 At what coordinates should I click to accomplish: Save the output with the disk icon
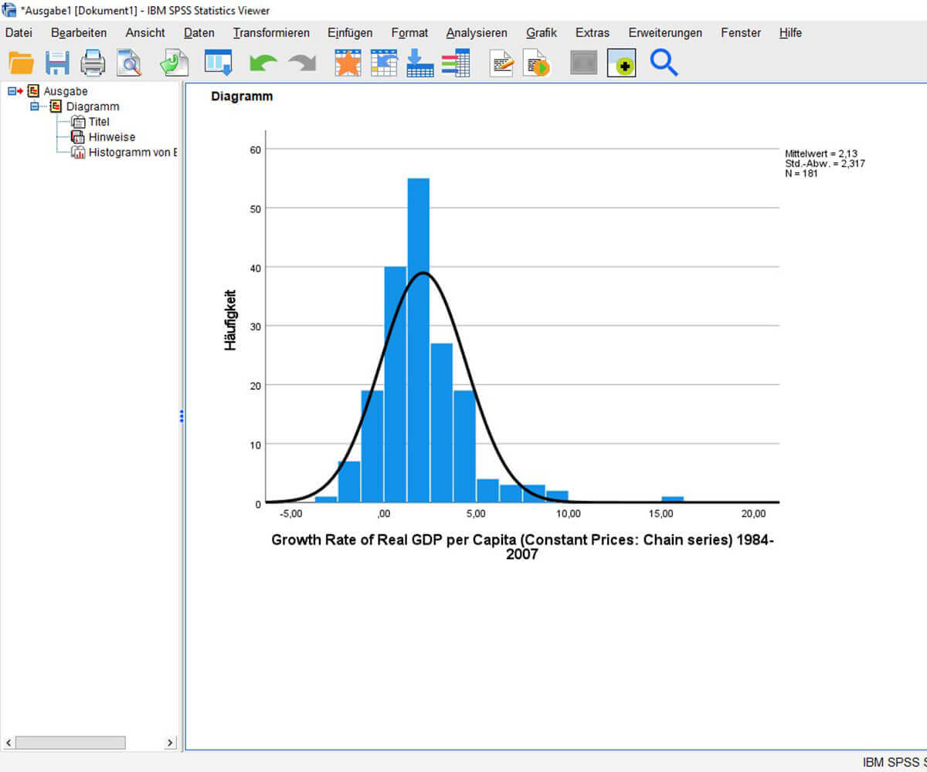pos(57,63)
